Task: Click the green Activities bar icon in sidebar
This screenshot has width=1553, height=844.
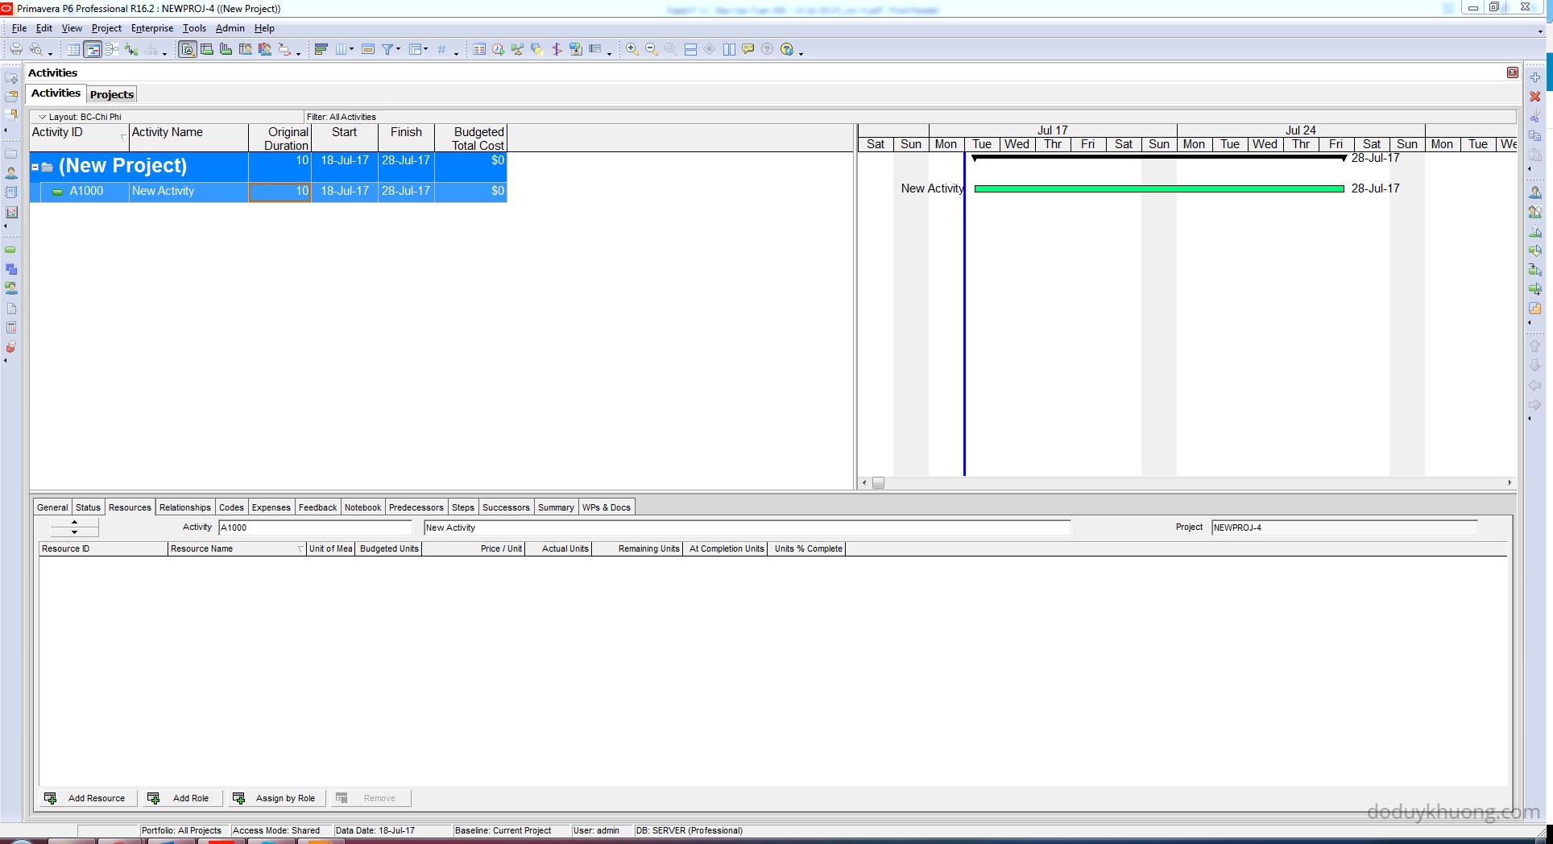Action: (x=11, y=250)
